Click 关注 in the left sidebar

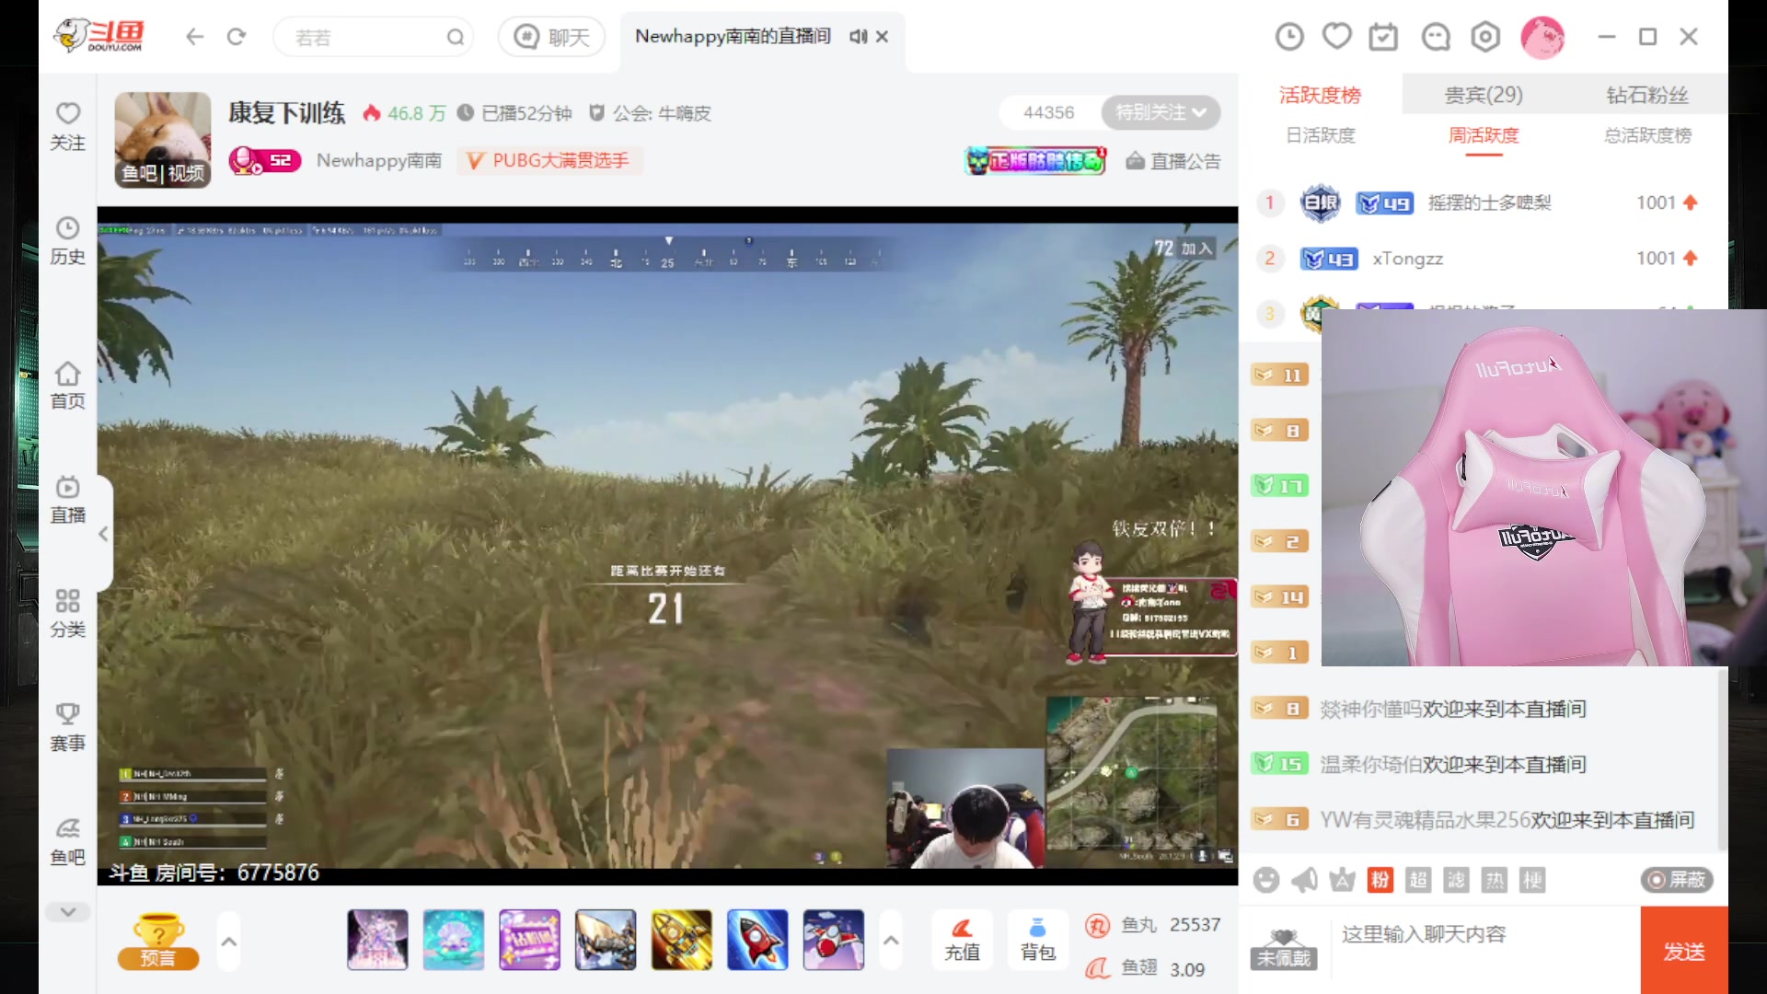click(67, 127)
